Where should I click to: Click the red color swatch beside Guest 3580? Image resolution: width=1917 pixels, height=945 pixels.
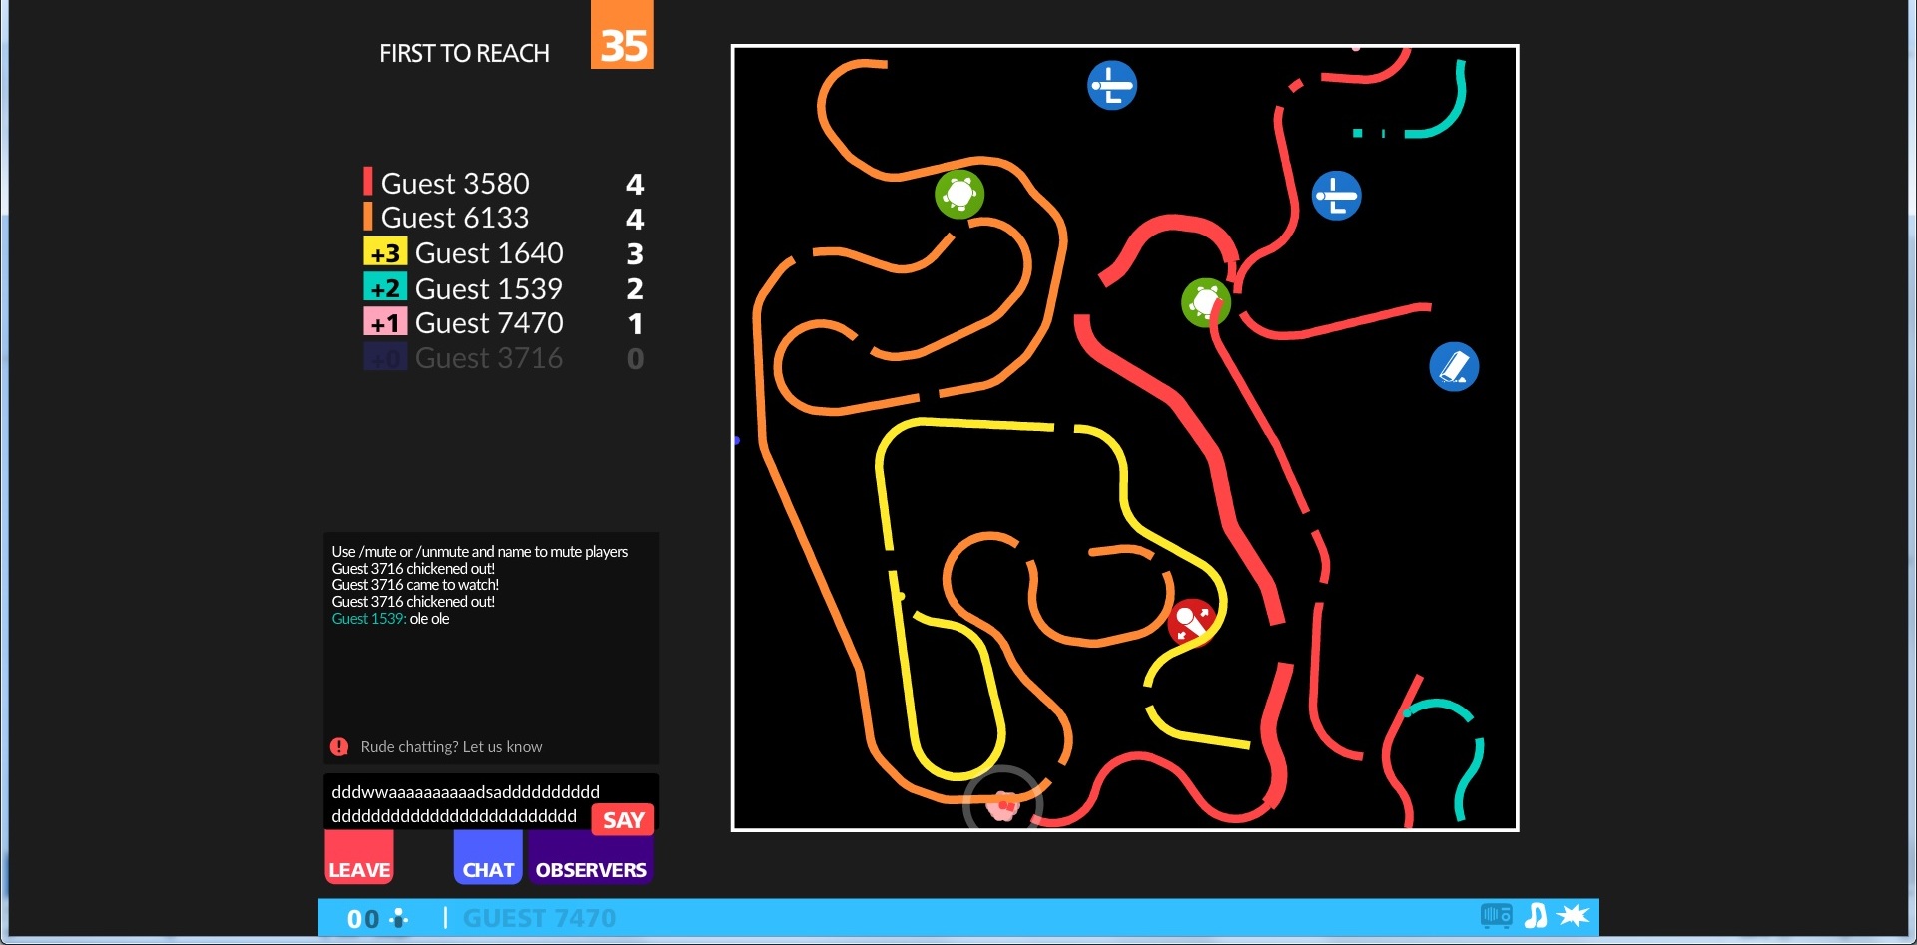pyautogui.click(x=368, y=182)
